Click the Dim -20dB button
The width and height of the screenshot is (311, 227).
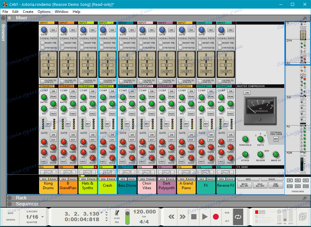click(276, 185)
